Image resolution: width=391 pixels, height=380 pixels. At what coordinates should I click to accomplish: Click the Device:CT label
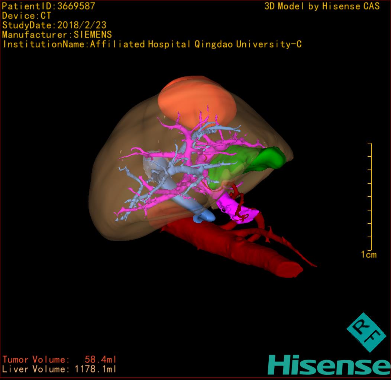[27, 16]
